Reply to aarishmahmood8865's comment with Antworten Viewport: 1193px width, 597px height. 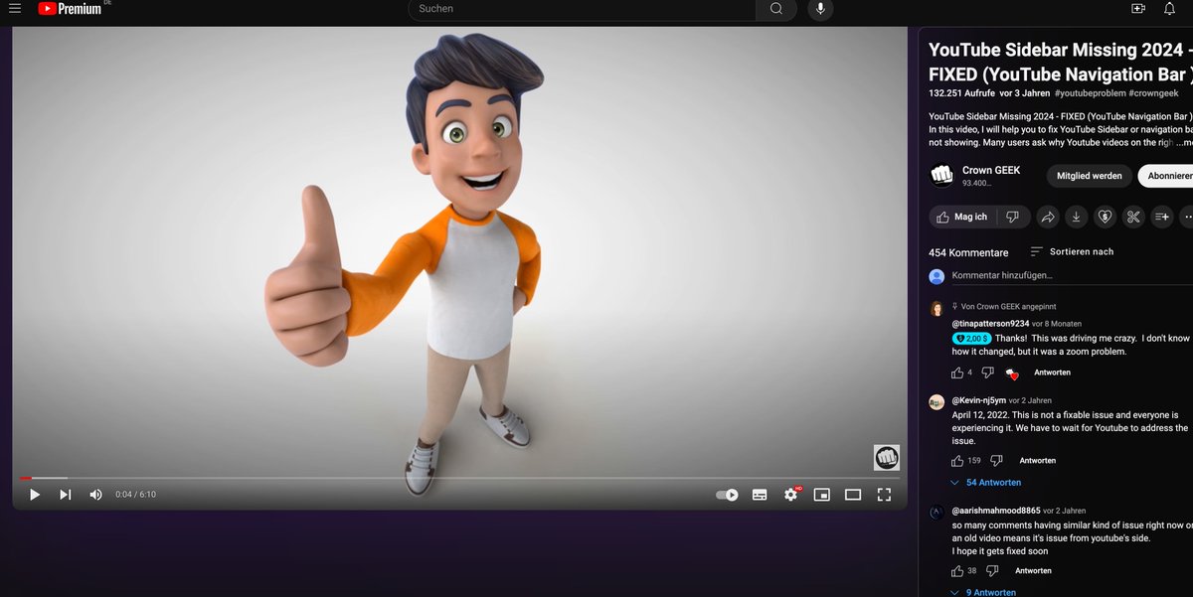(1033, 571)
